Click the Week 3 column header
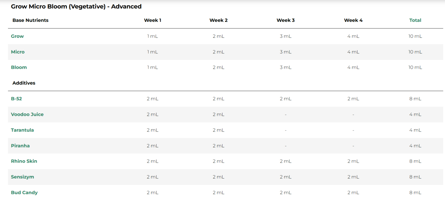The width and height of the screenshot is (445, 207). (x=285, y=20)
